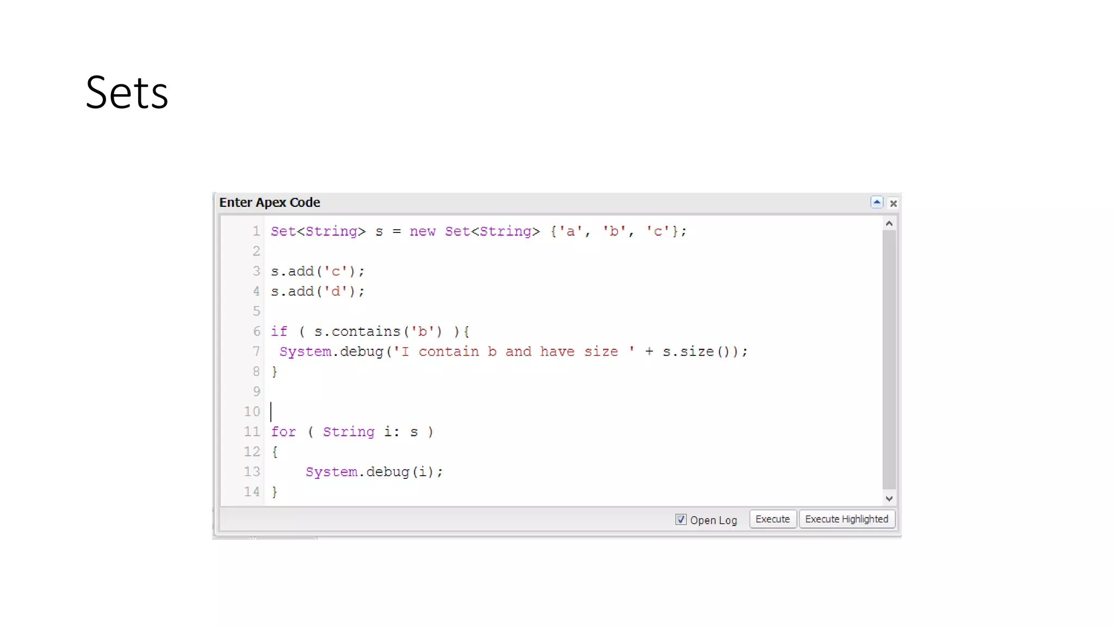The image size is (1114, 627).
Task: Toggle the Open Log checkbox
Action: pyautogui.click(x=680, y=520)
